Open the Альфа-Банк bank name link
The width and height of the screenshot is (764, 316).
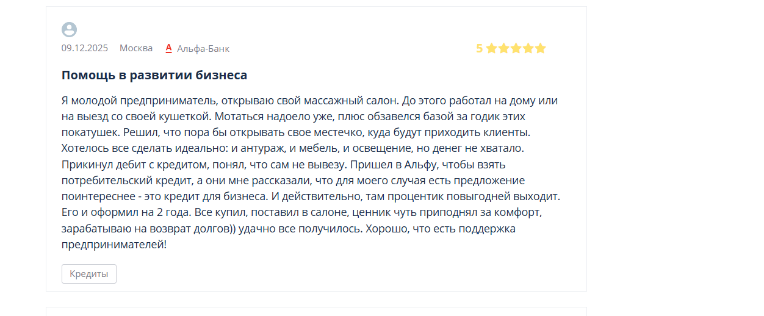203,48
